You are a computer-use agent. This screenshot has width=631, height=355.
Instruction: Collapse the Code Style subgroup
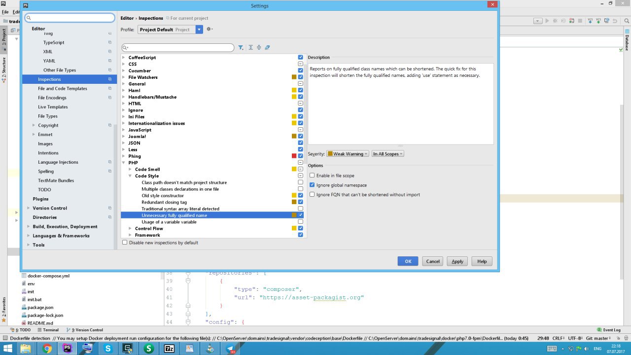point(130,176)
